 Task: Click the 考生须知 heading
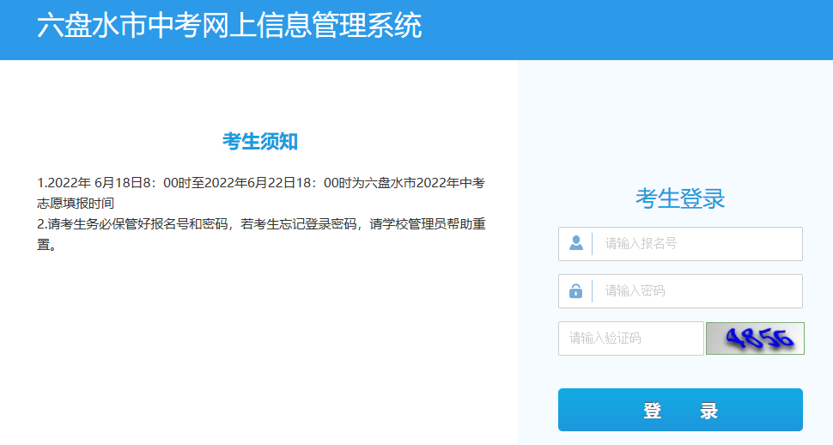(x=260, y=142)
